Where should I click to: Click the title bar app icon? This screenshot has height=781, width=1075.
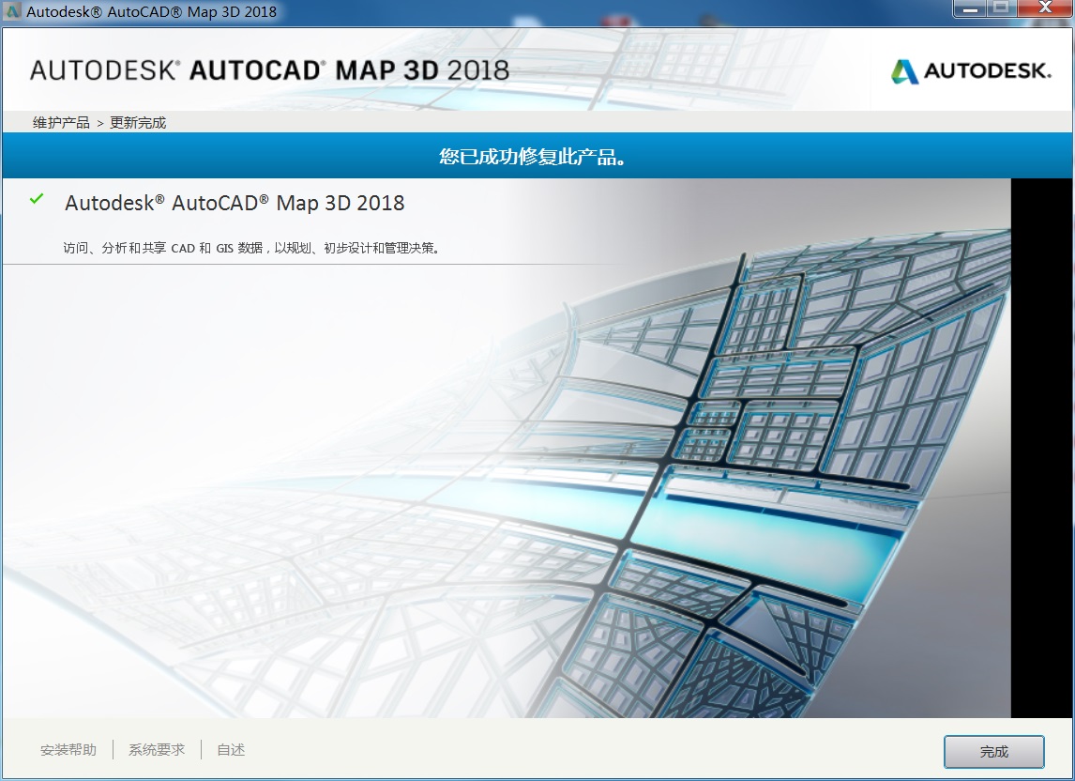13,11
